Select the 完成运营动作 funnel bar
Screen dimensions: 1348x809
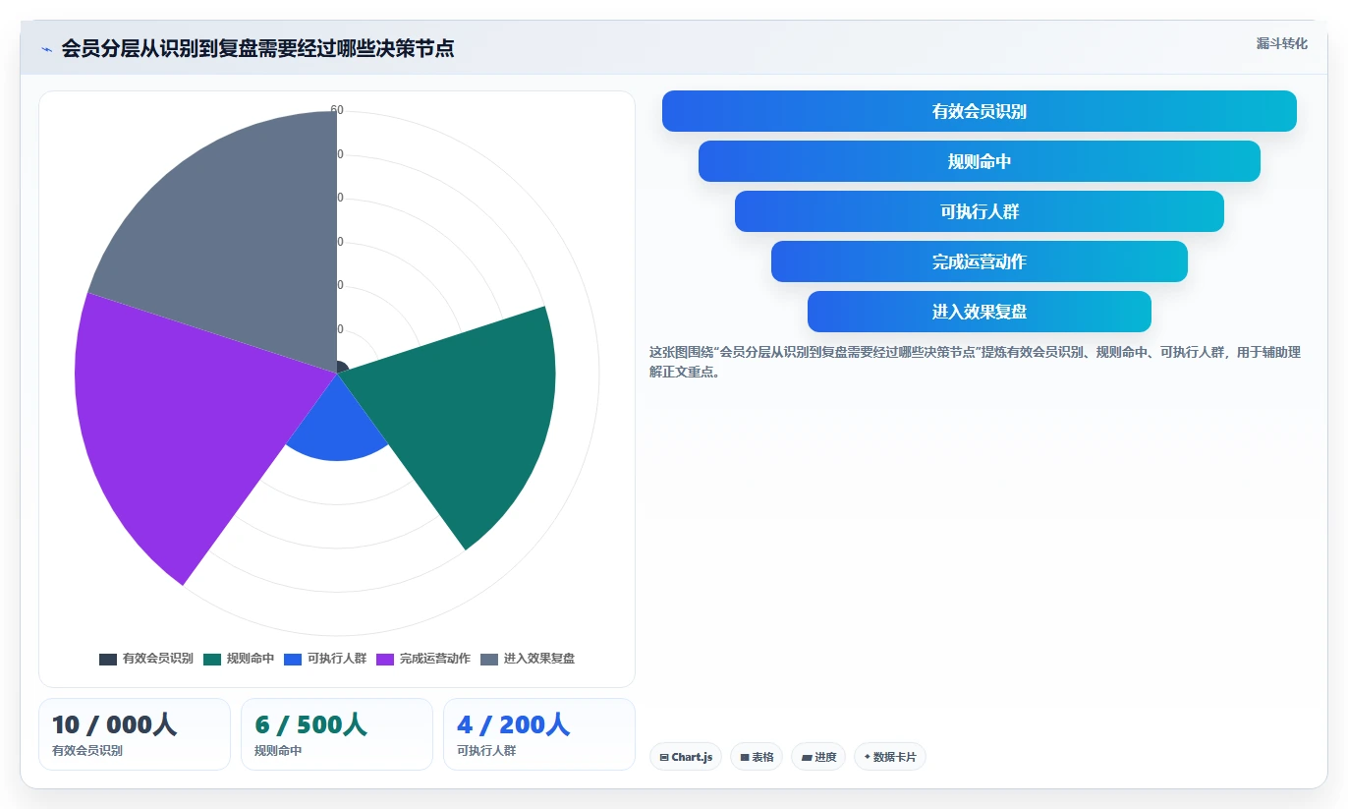point(980,261)
